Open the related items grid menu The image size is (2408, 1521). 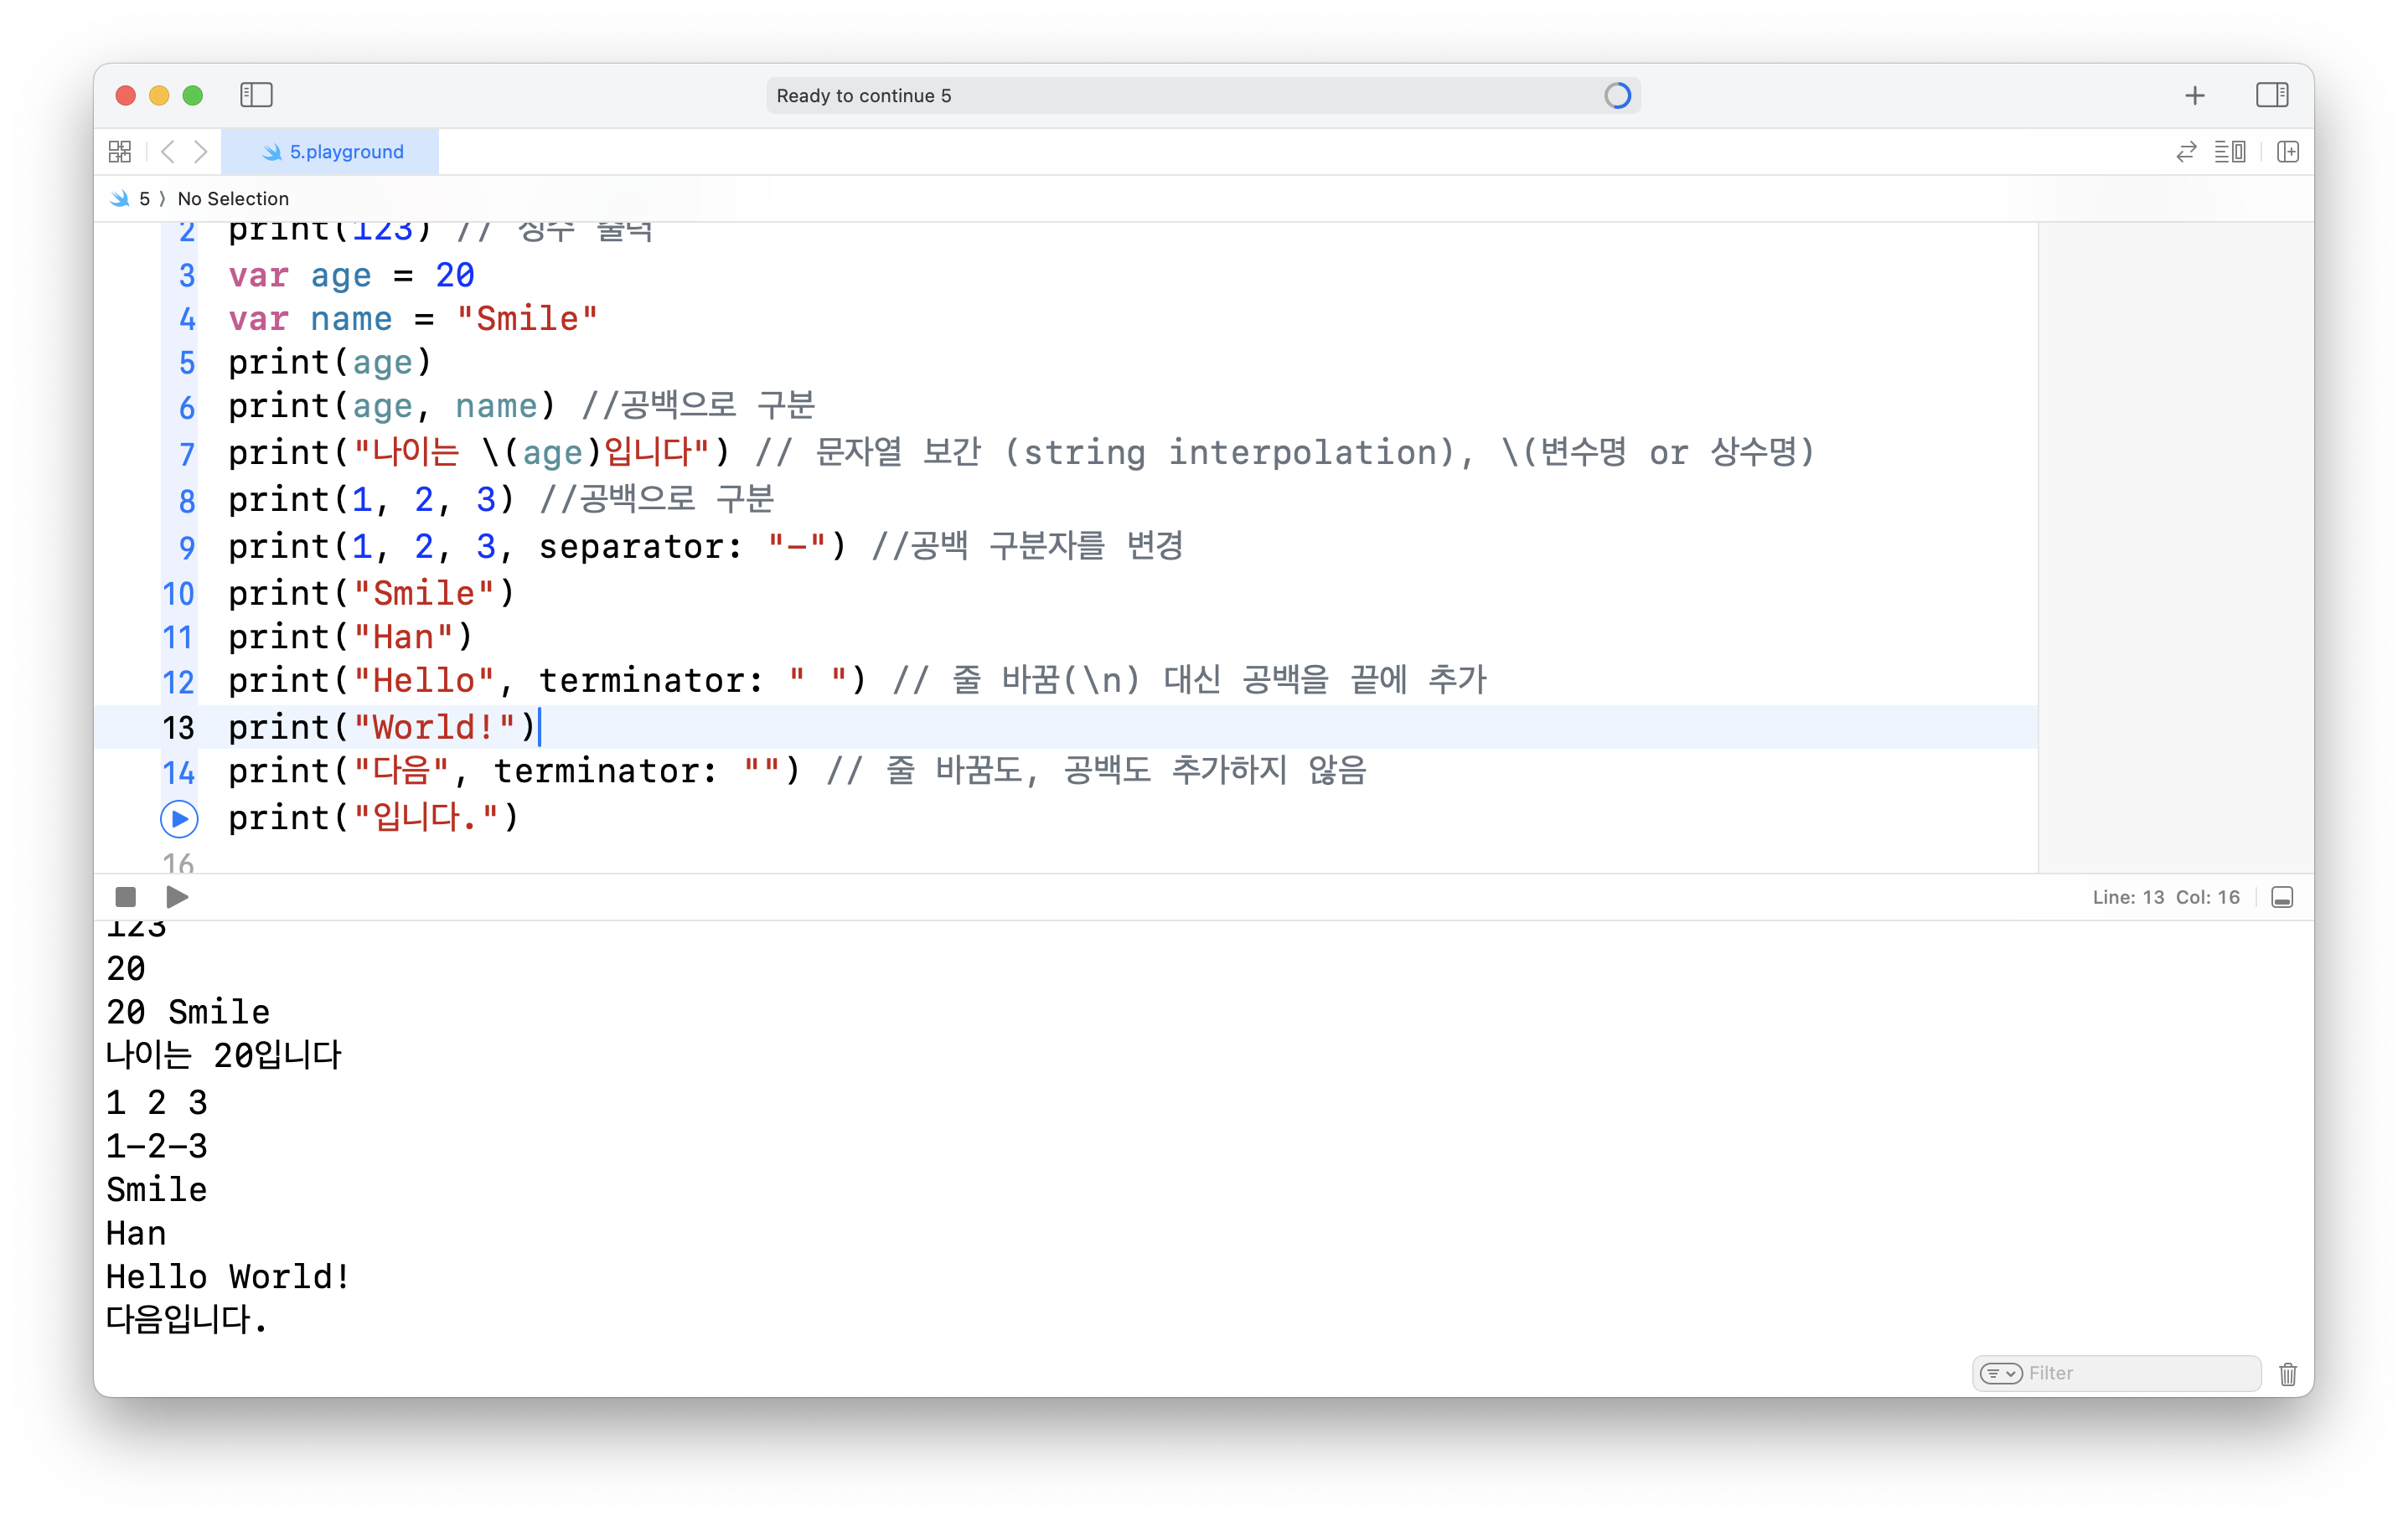pos(120,152)
